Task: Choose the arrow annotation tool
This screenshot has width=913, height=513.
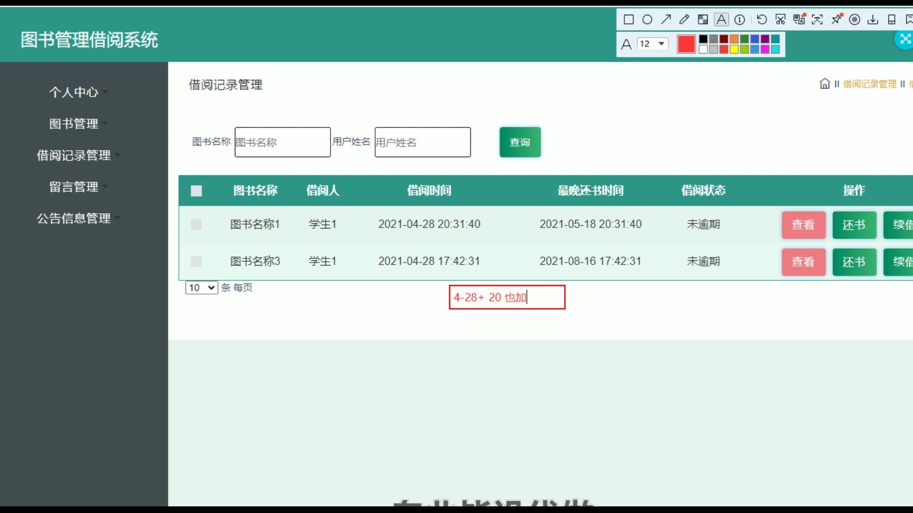Action: point(666,19)
